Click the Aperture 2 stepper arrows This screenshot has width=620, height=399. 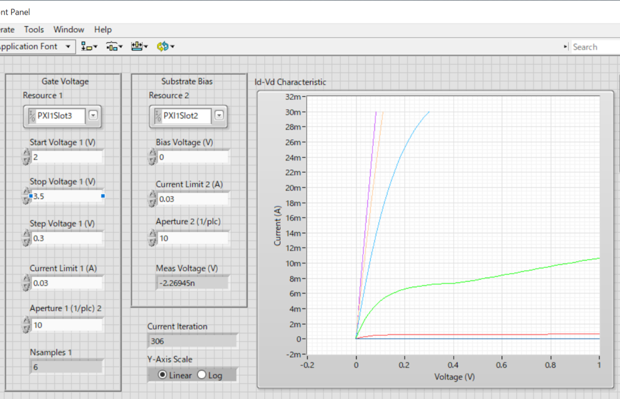tap(152, 238)
